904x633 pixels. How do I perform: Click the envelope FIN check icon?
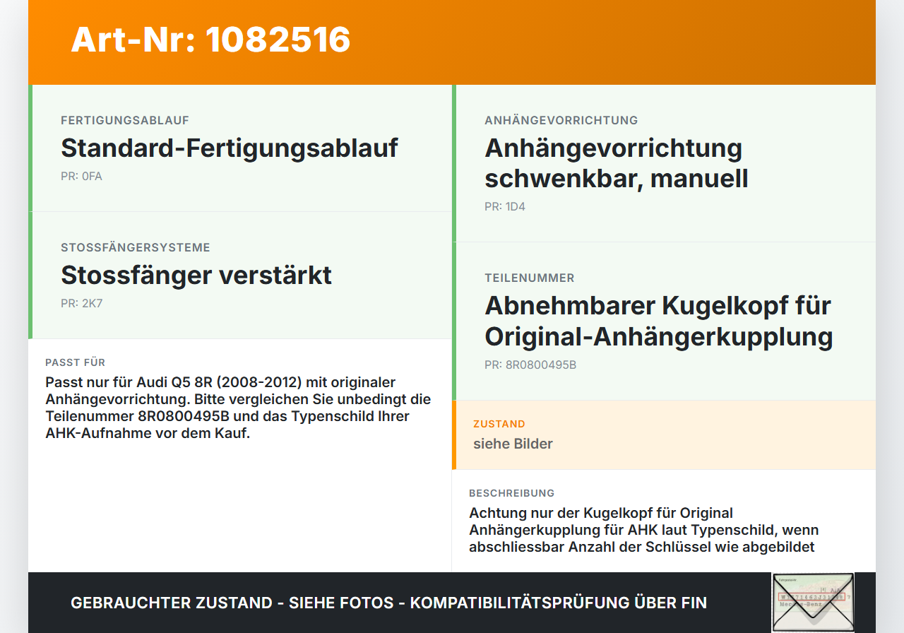[x=813, y=602]
